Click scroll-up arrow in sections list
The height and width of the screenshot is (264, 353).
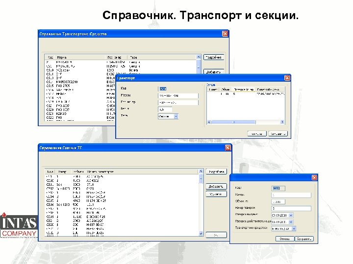click(x=201, y=172)
